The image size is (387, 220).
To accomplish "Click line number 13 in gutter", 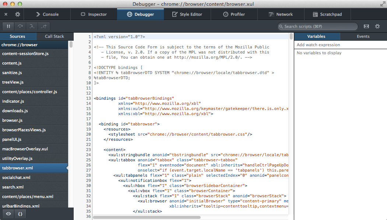I will 88,98.
